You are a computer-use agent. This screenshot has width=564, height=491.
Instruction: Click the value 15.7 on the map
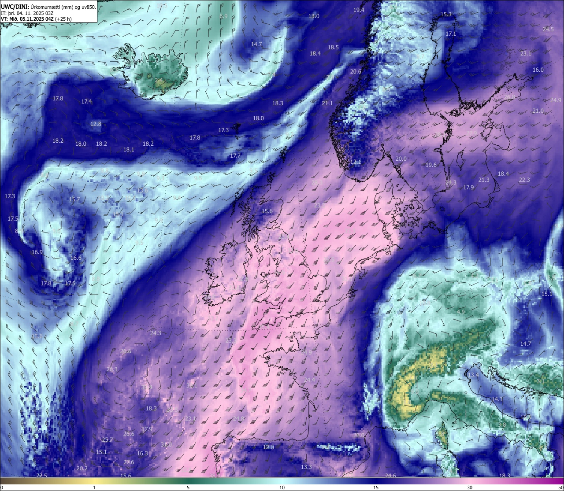point(74,199)
